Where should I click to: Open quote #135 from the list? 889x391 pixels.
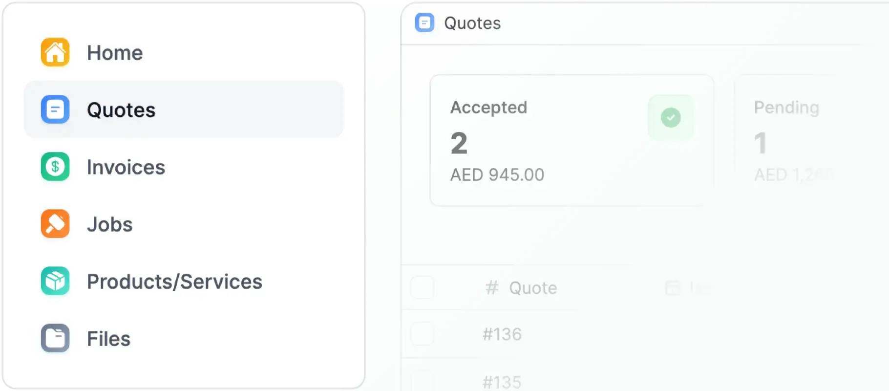tap(502, 382)
